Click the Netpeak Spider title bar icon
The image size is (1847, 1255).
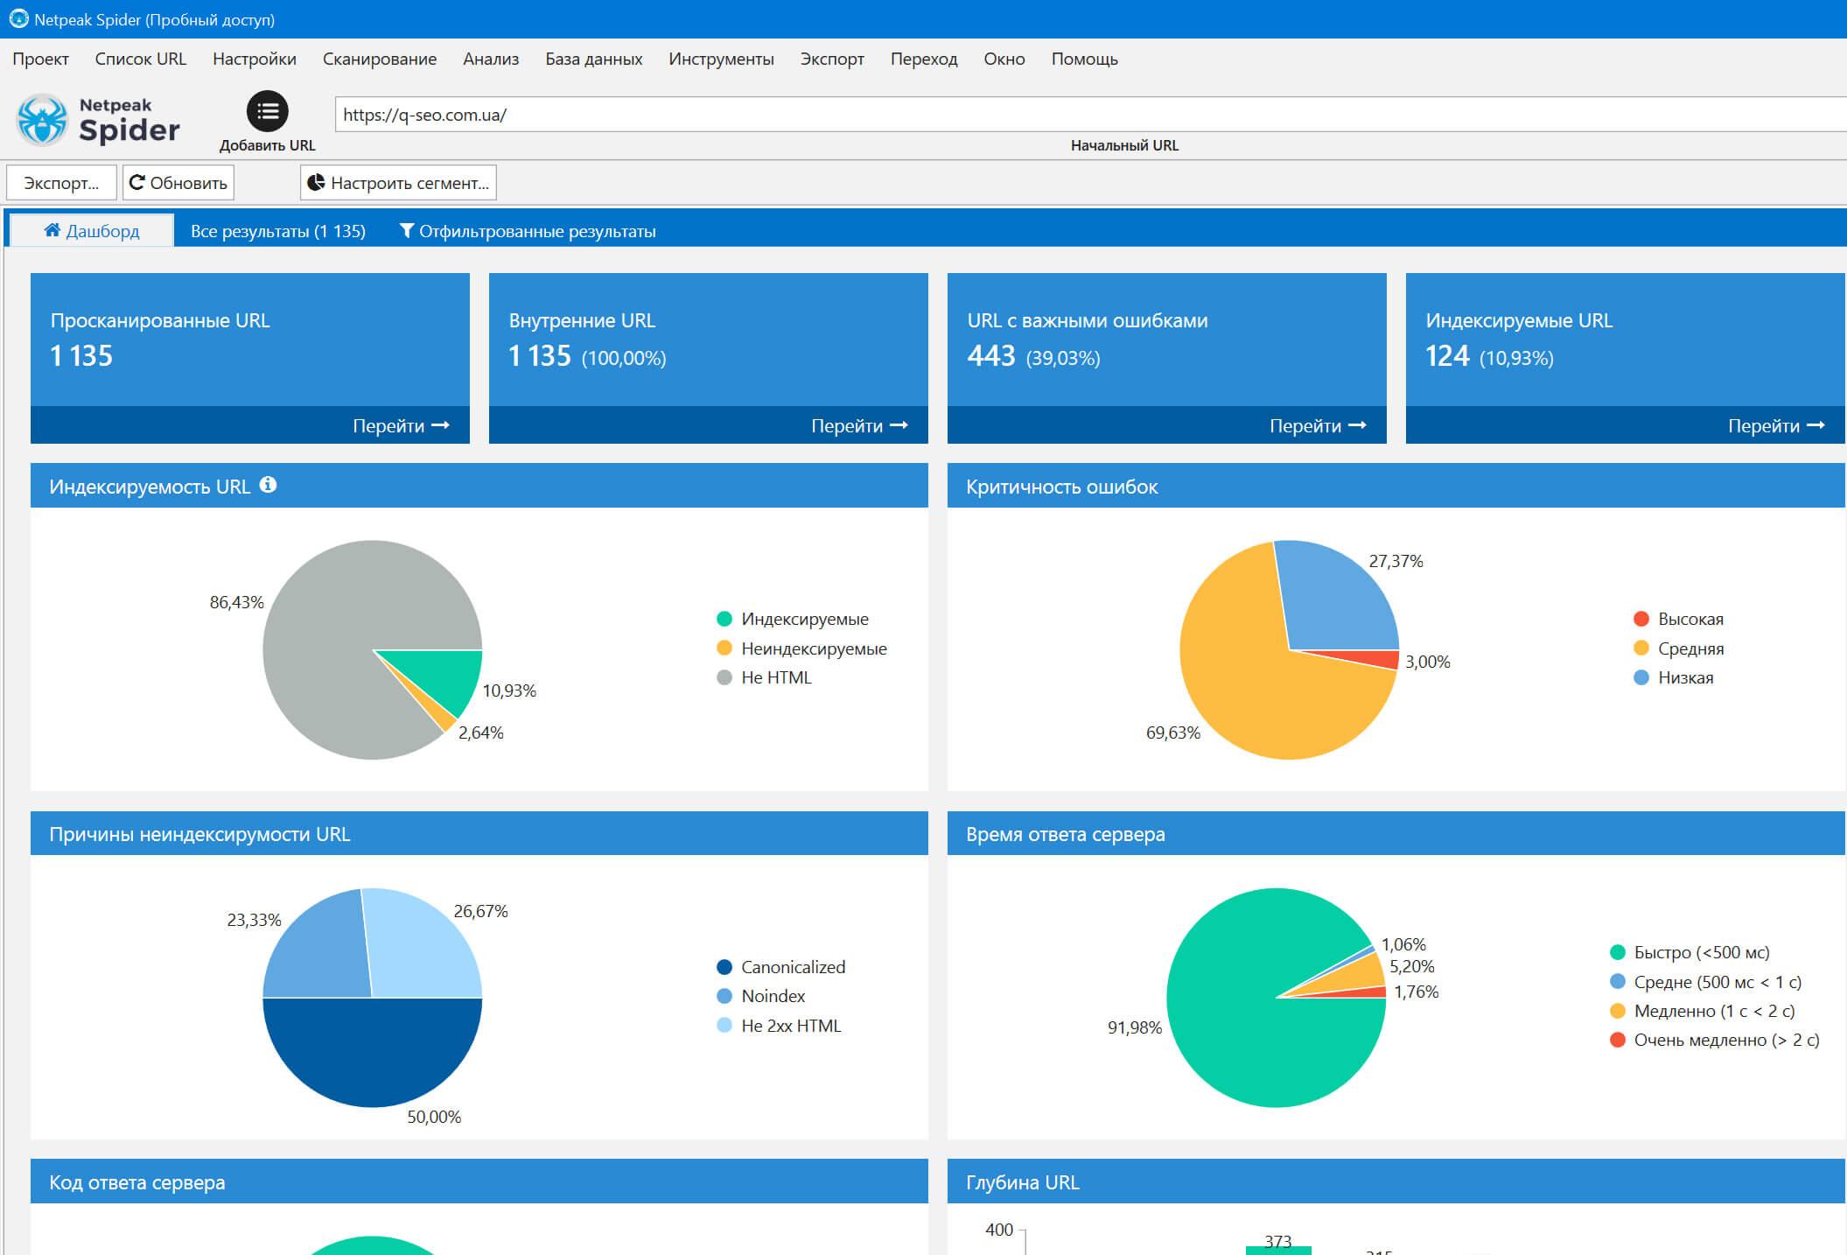[17, 18]
